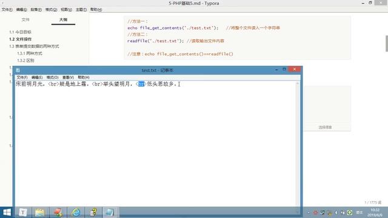Click the Notepad window system icon
Image resolution: width=388 pixels, height=218 pixels.
(x=18, y=70)
